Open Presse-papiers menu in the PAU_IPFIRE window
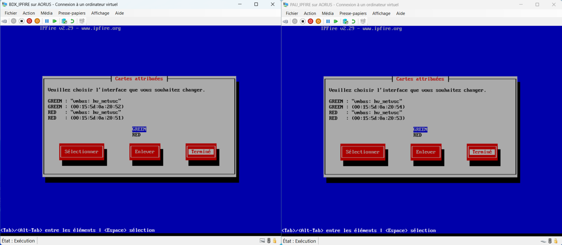The image size is (562, 245). click(x=353, y=13)
